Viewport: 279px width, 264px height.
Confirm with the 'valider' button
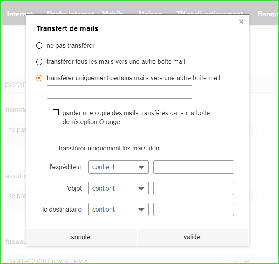pyautogui.click(x=193, y=237)
